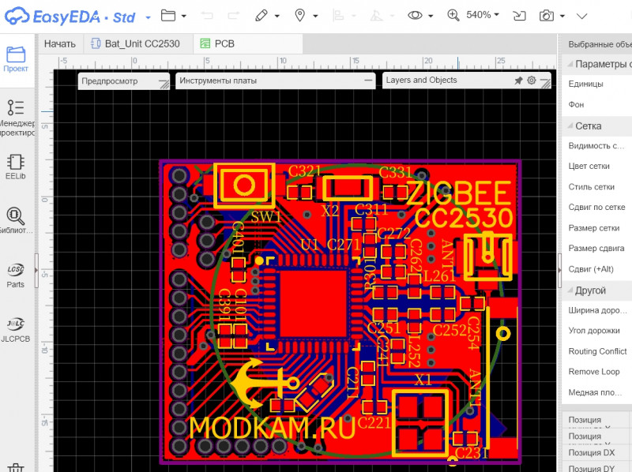The width and height of the screenshot is (632, 472).
Task: Click the Начать start tab
Action: pos(60,44)
